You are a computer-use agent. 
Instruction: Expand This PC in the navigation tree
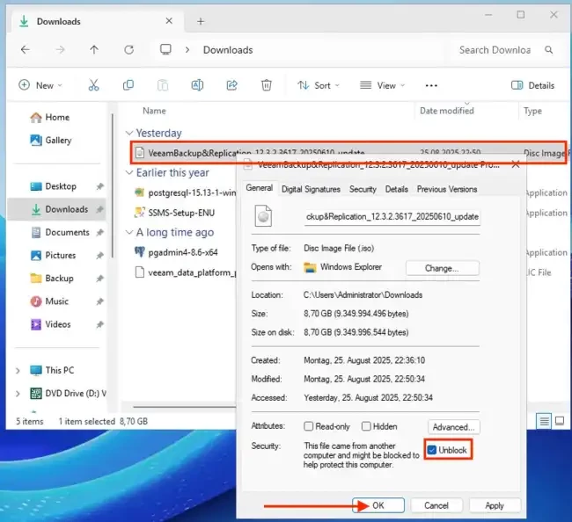tap(18, 371)
